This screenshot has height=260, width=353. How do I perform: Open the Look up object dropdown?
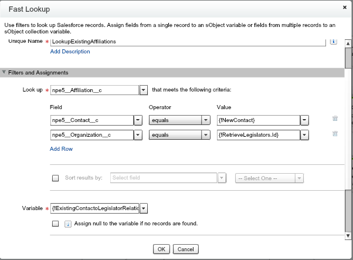(143, 90)
